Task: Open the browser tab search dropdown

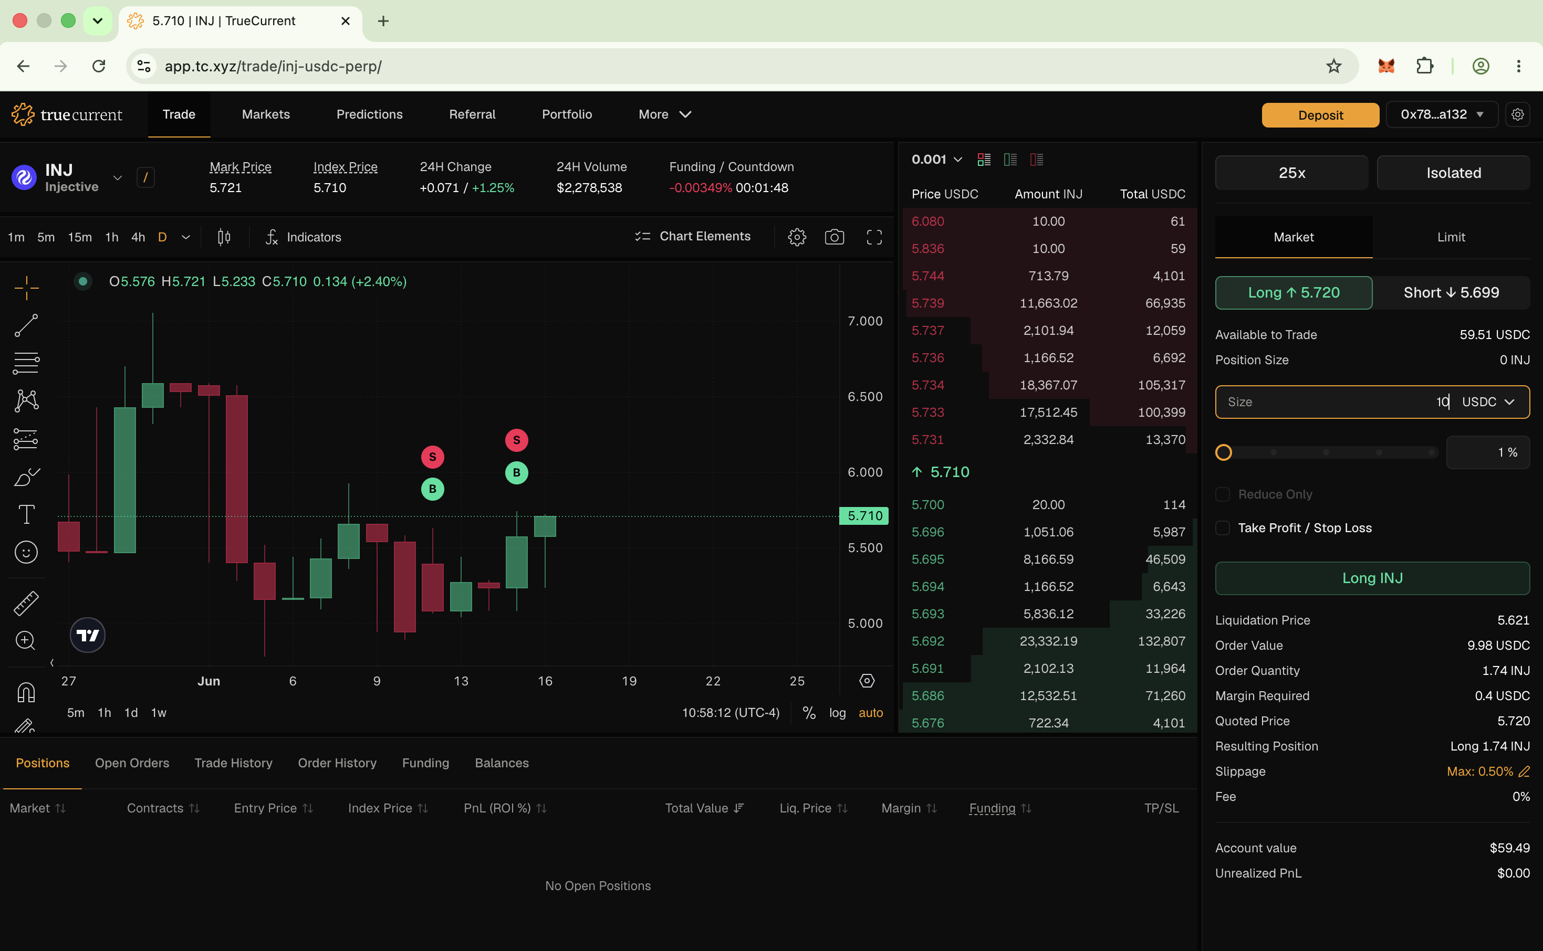Action: click(x=98, y=21)
